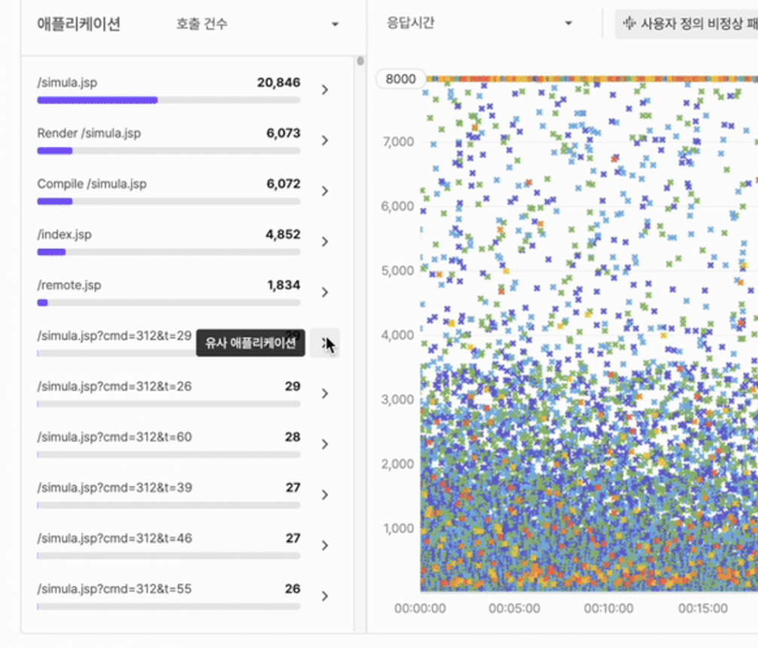This screenshot has width=758, height=648.
Task: Select the /simula.jsp application row
Action: coord(68,83)
